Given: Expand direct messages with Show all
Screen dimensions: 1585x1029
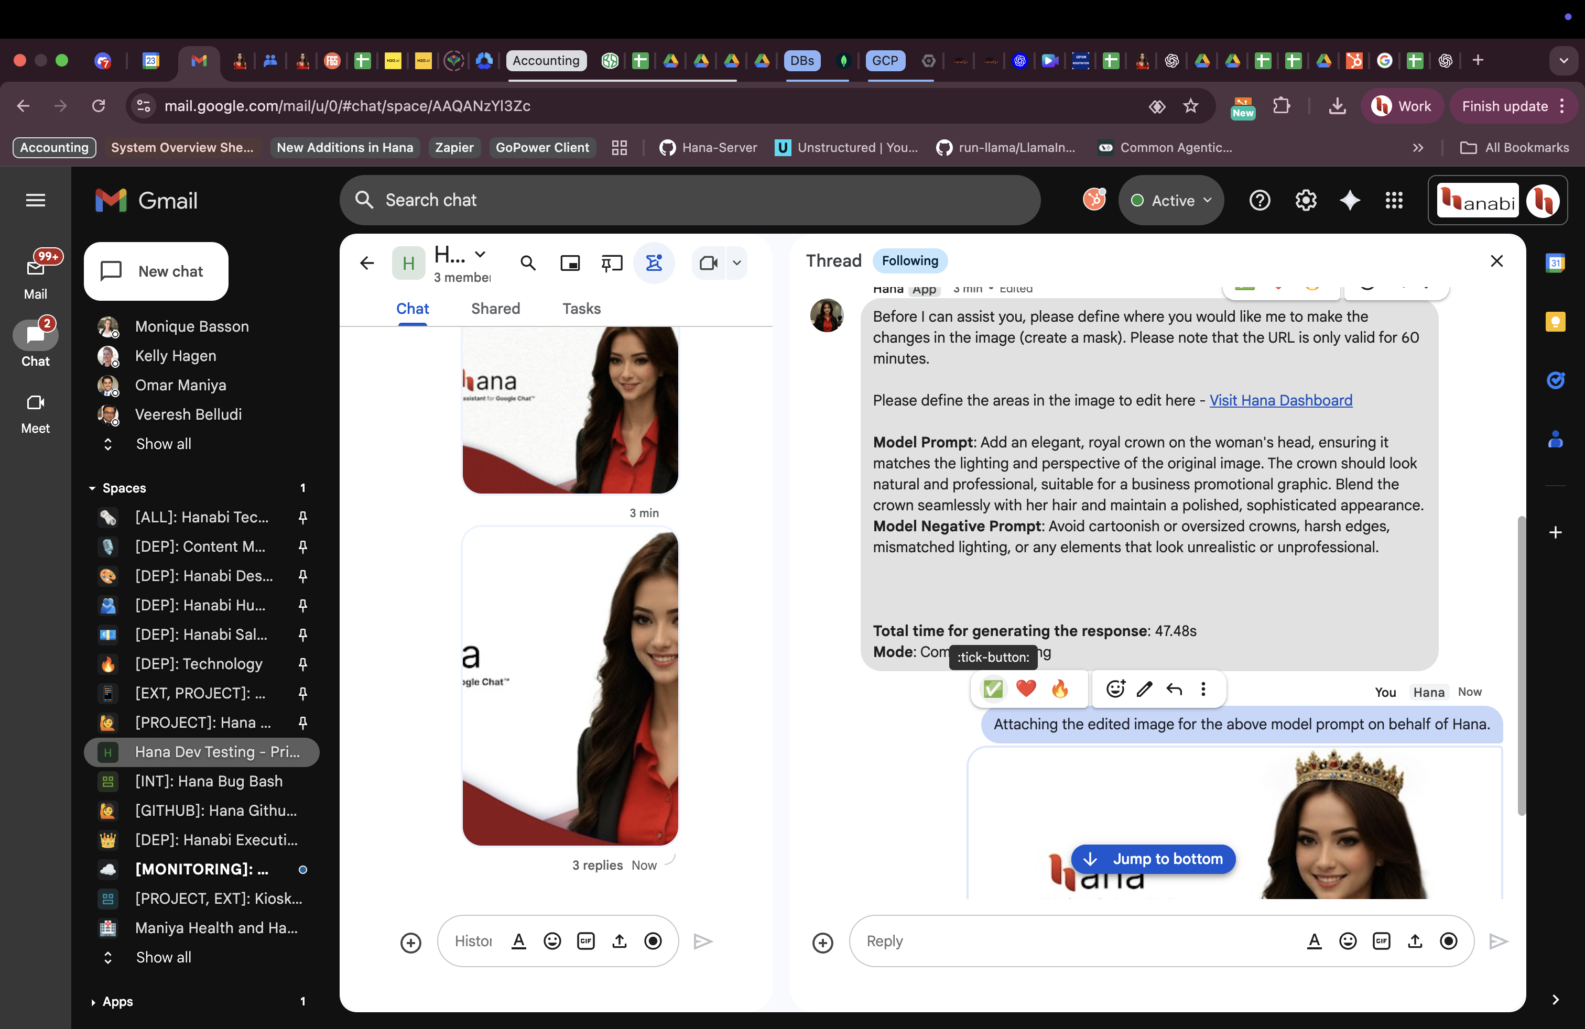Looking at the screenshot, I should point(163,444).
